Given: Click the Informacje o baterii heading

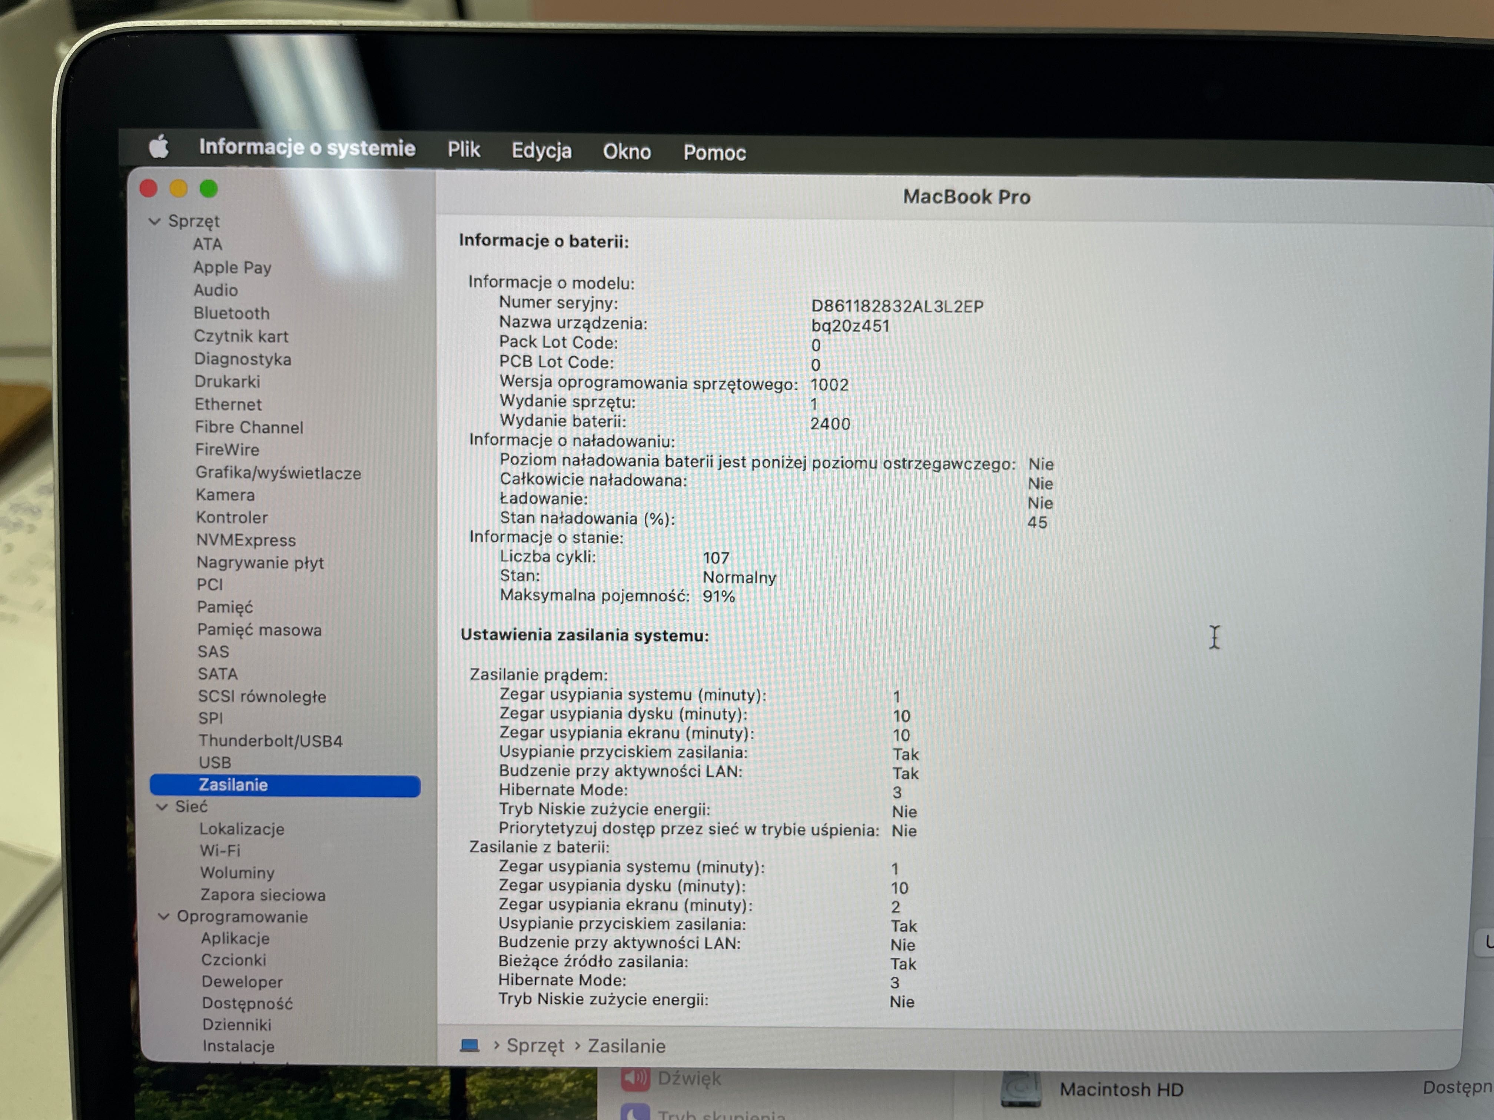Looking at the screenshot, I should point(544,241).
